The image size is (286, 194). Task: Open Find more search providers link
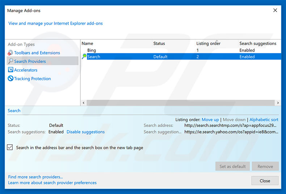[35, 177]
